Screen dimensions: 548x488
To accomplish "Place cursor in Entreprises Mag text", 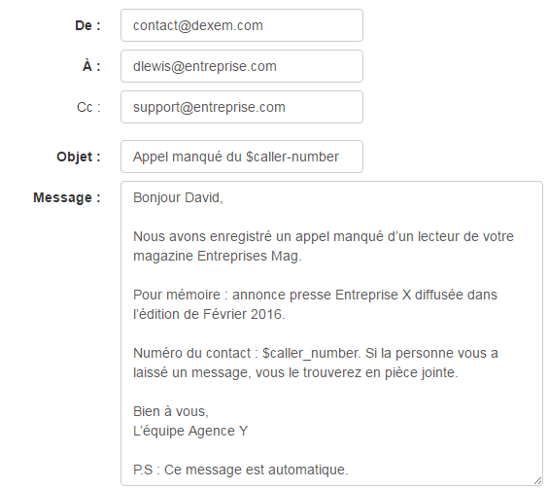I will [248, 257].
